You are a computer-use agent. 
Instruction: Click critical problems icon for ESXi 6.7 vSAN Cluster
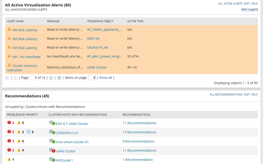9,123
